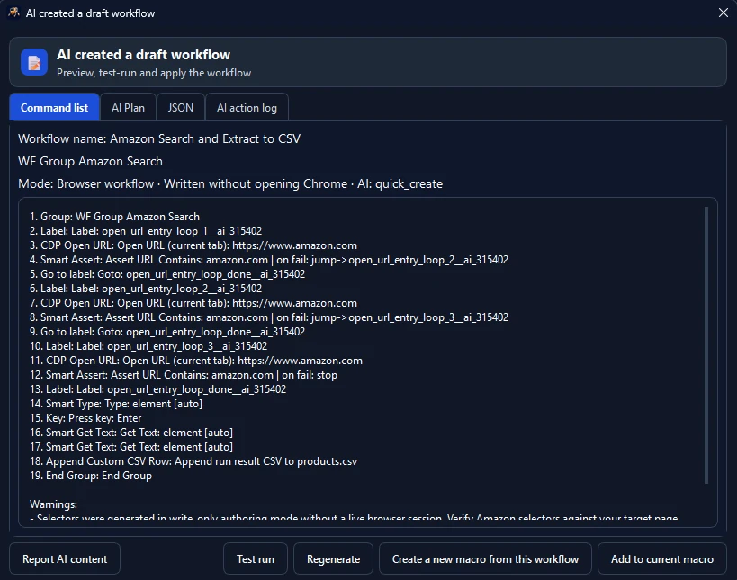Screen dimensions: 737x580
Task: Start a Test run of the workflow
Action: click(x=256, y=558)
